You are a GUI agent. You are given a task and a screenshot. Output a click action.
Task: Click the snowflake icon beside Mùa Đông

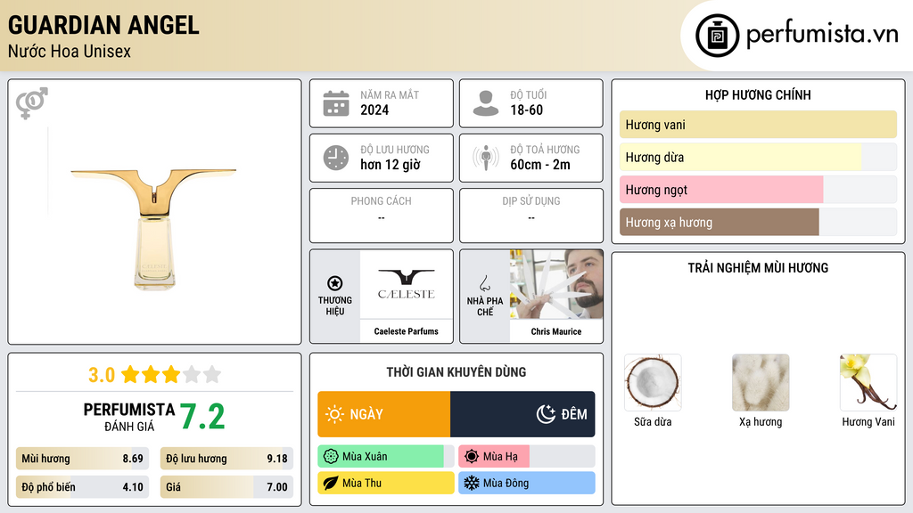click(x=472, y=483)
